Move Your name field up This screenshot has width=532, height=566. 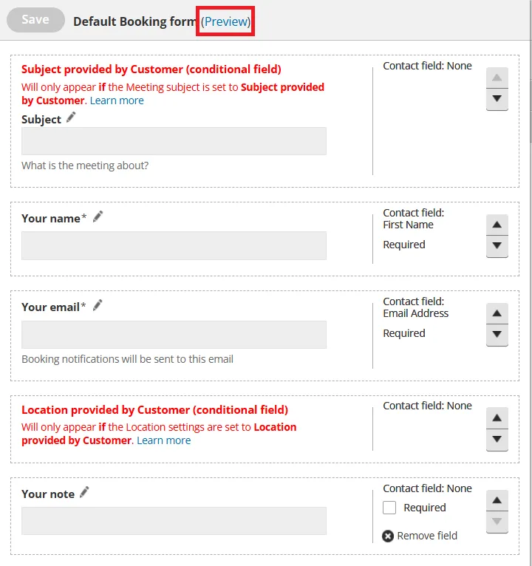click(x=497, y=225)
